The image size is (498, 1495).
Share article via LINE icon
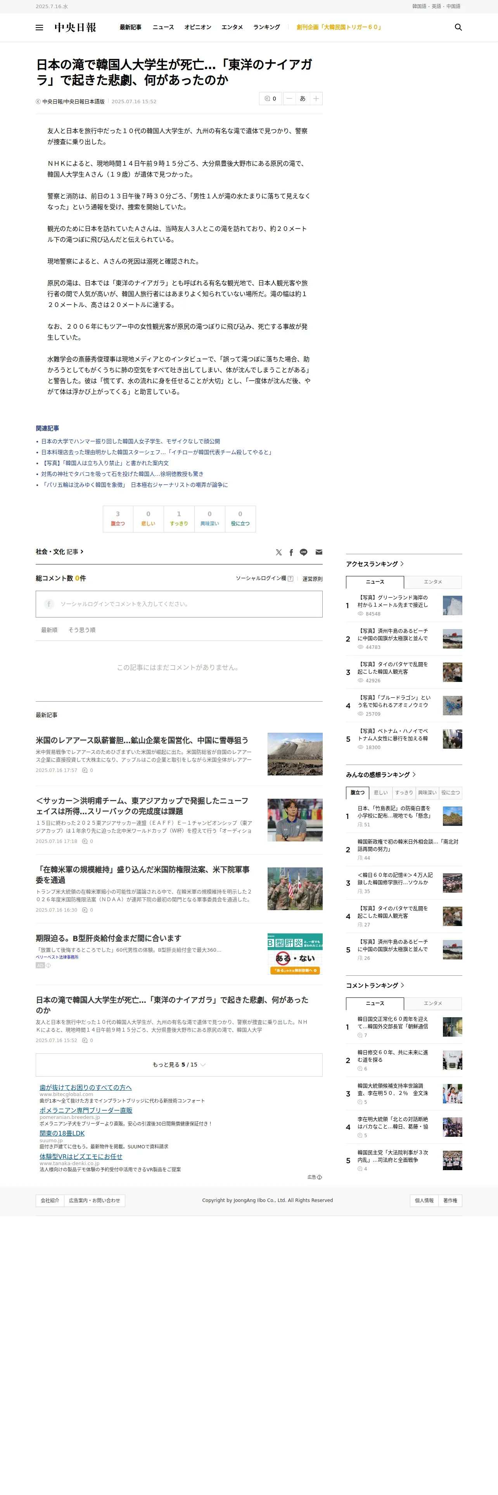click(x=304, y=553)
